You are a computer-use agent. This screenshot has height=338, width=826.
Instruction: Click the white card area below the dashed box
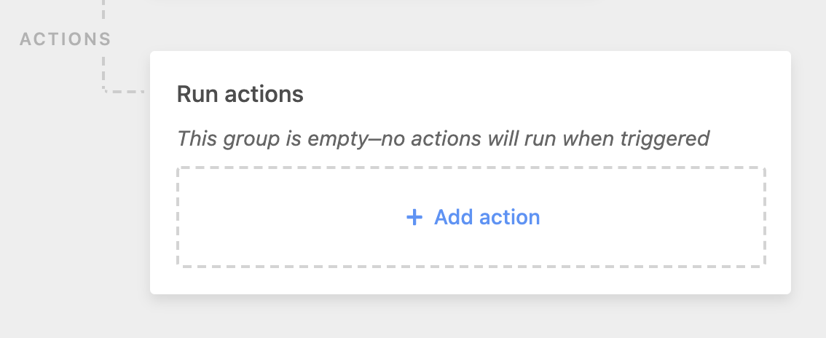coord(466,280)
